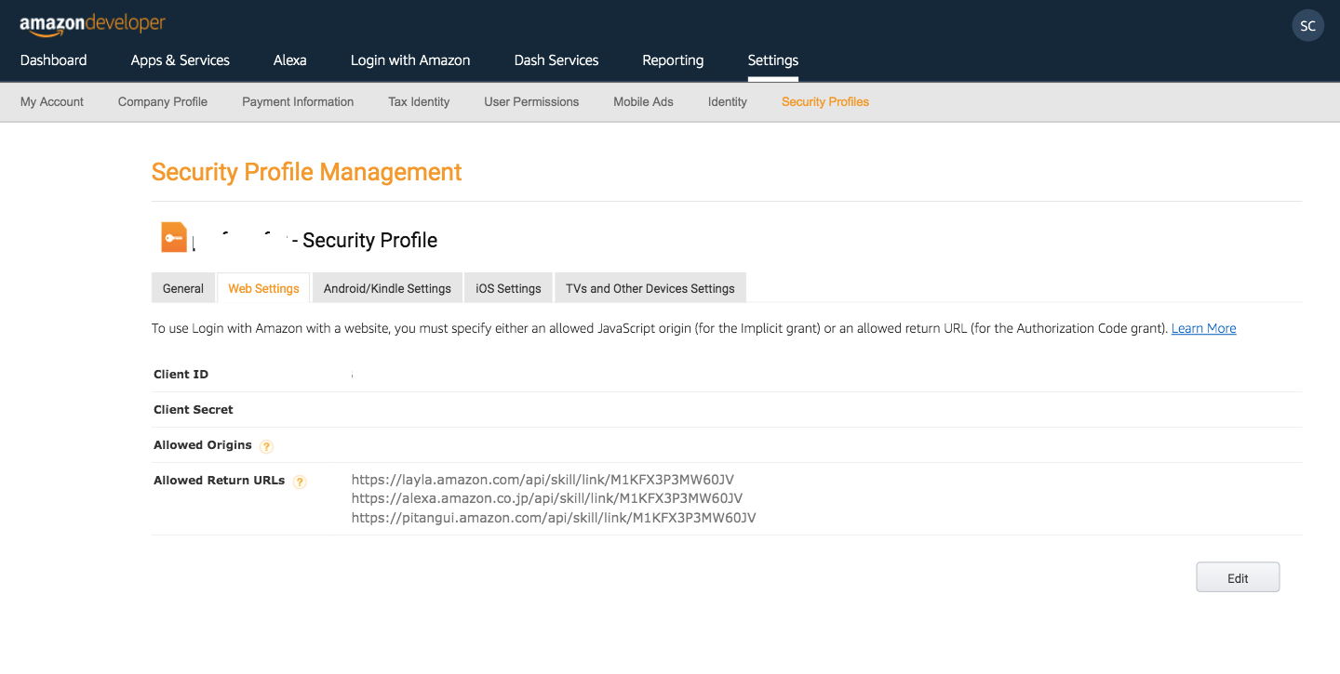Screen dimensions: 1340x674
Task: Open TVs and Other Devices Settings
Action: point(650,288)
